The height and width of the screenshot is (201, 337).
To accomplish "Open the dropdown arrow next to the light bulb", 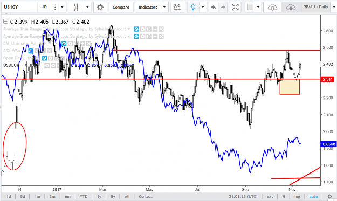I will [203, 8].
